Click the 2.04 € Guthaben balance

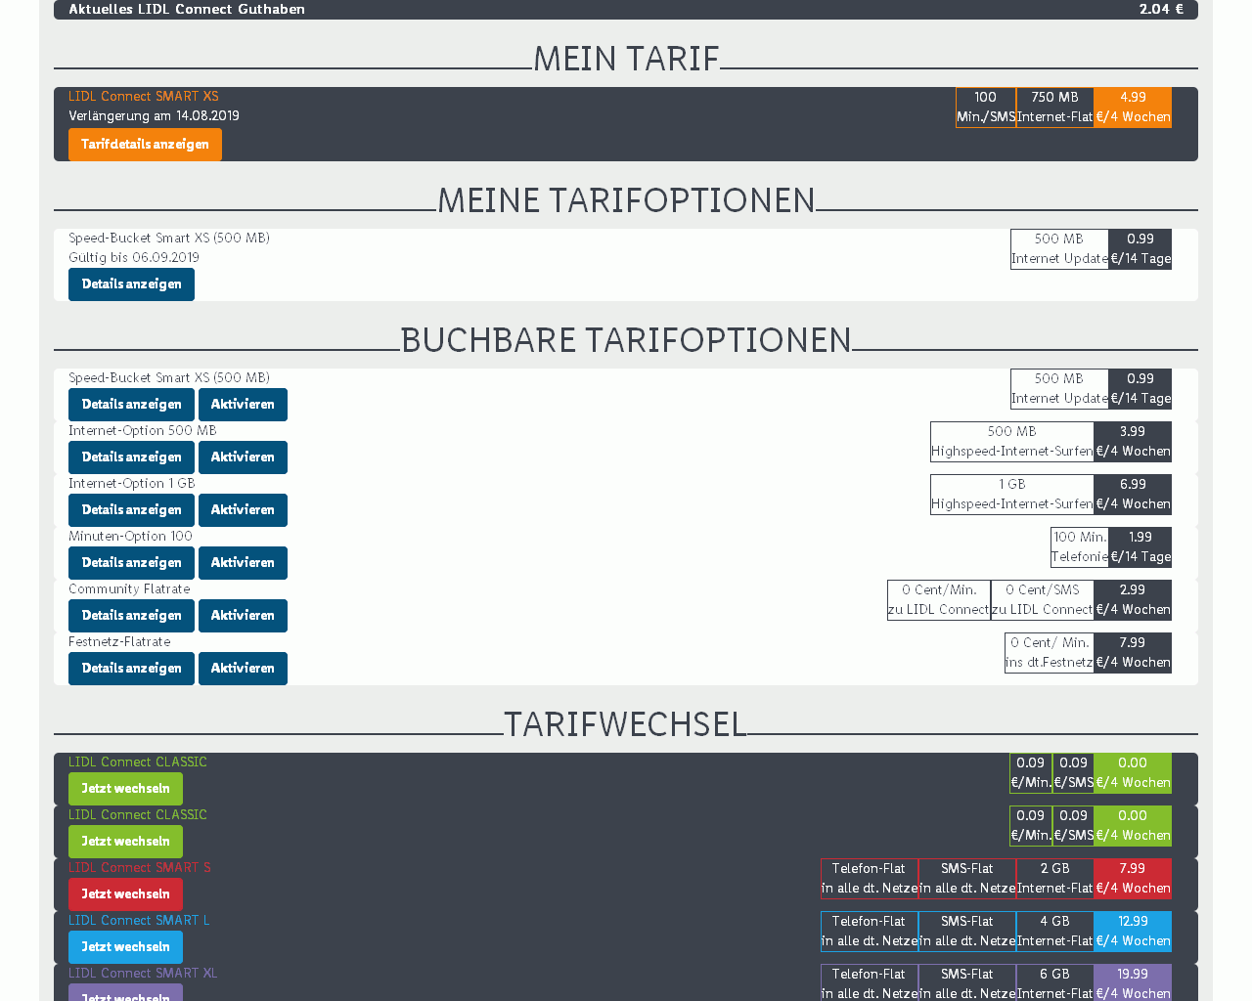pyautogui.click(x=1161, y=10)
